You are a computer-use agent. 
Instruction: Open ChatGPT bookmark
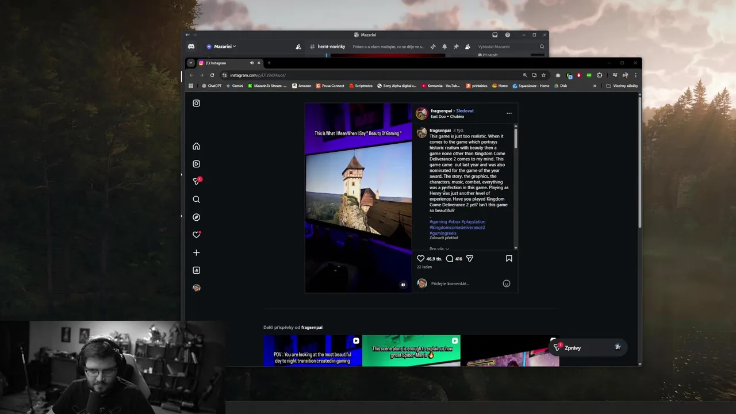[212, 86]
